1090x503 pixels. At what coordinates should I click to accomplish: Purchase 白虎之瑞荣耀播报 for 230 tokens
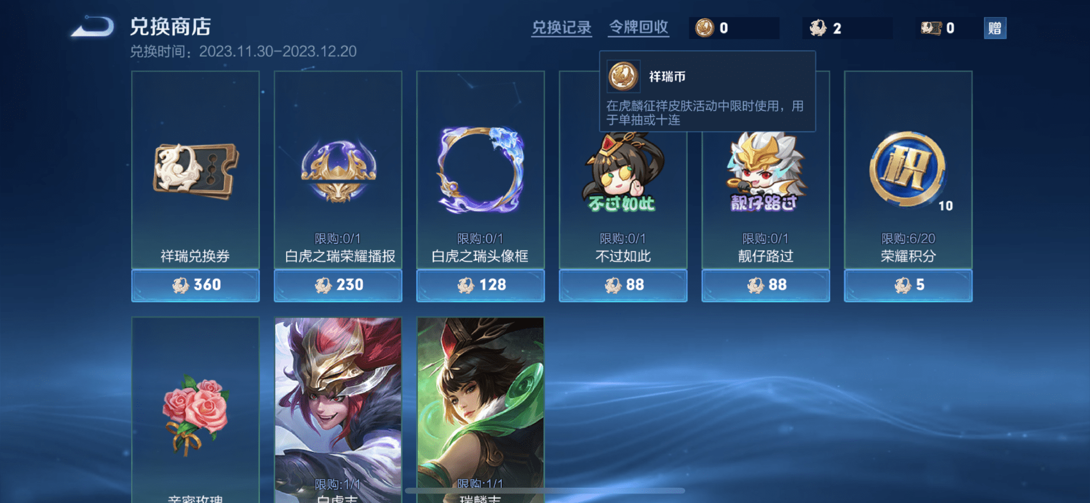338,285
